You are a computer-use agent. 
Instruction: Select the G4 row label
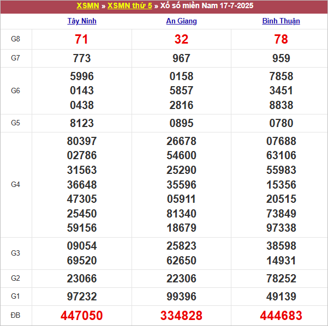click(15, 184)
